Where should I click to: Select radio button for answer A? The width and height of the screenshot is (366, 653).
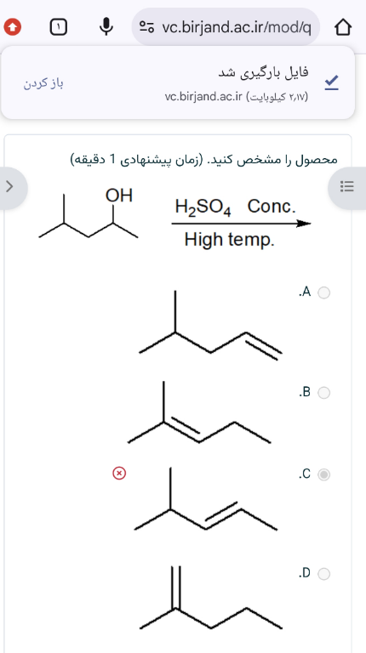(324, 293)
